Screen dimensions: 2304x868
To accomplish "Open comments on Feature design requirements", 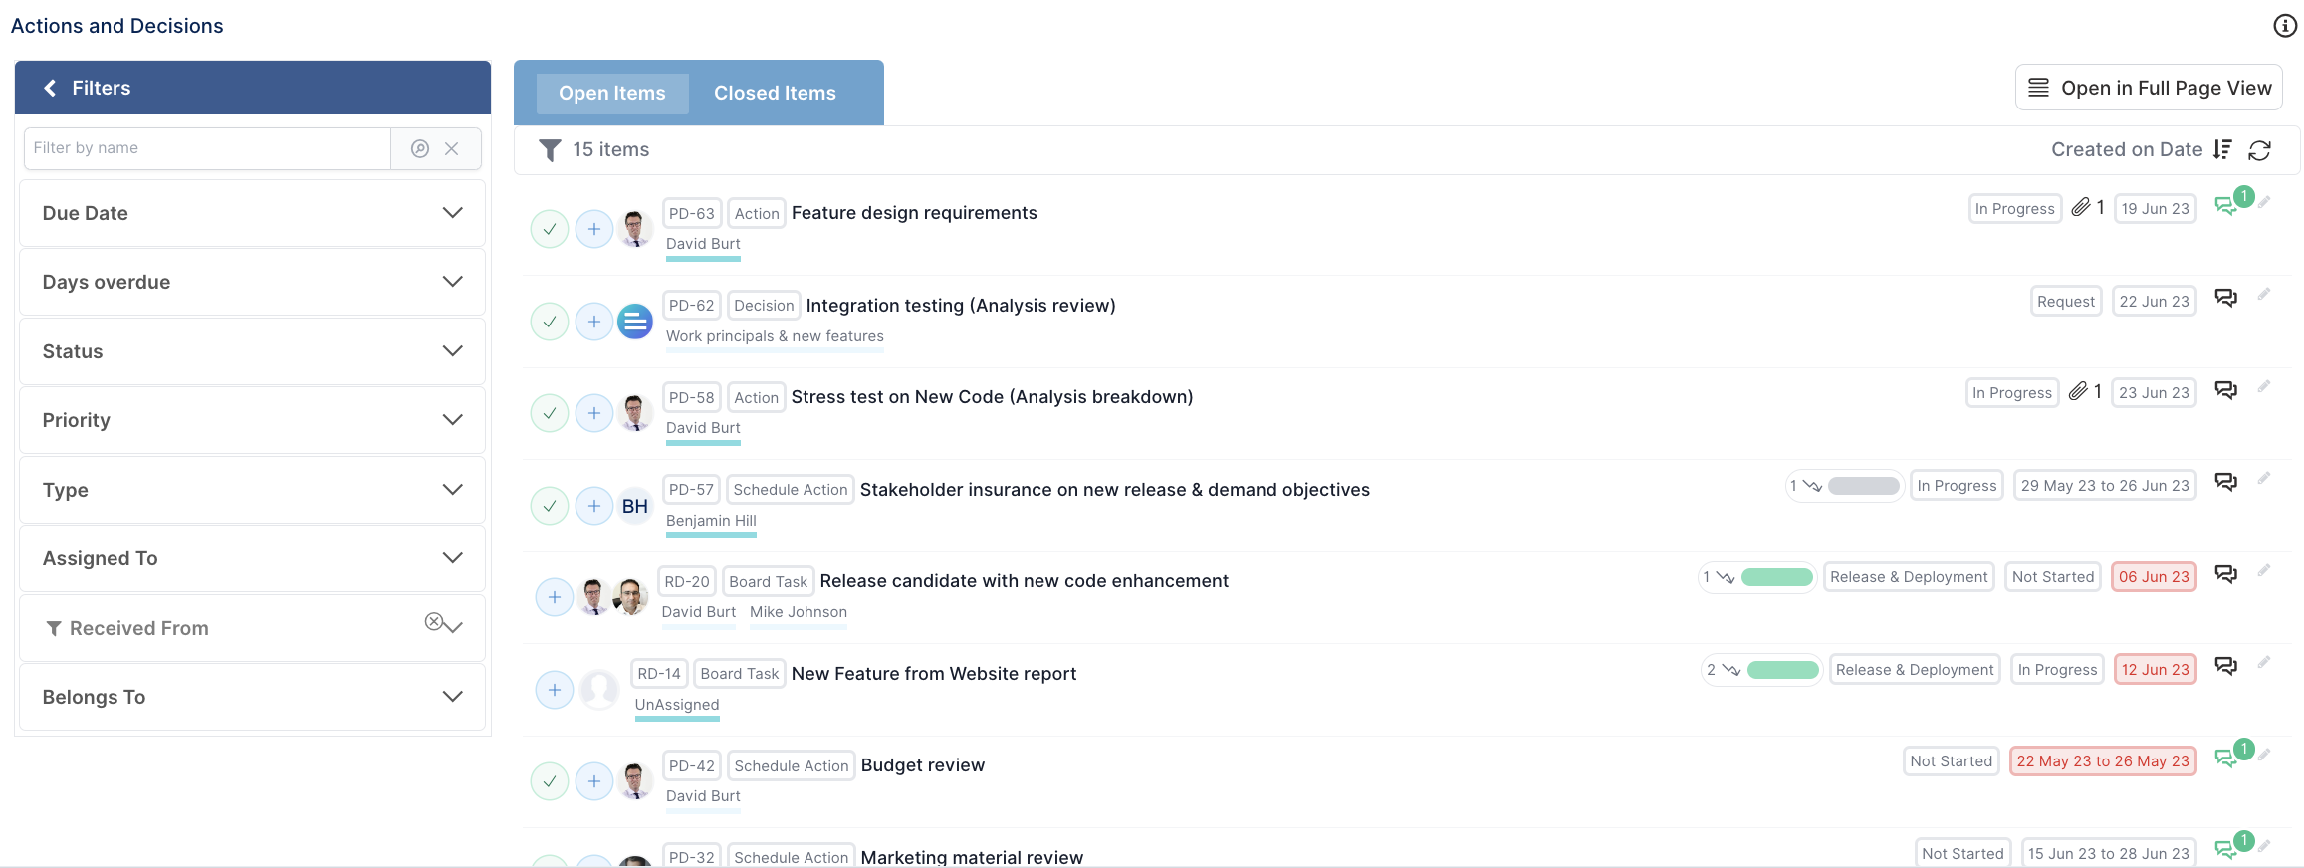I will click(x=2225, y=206).
